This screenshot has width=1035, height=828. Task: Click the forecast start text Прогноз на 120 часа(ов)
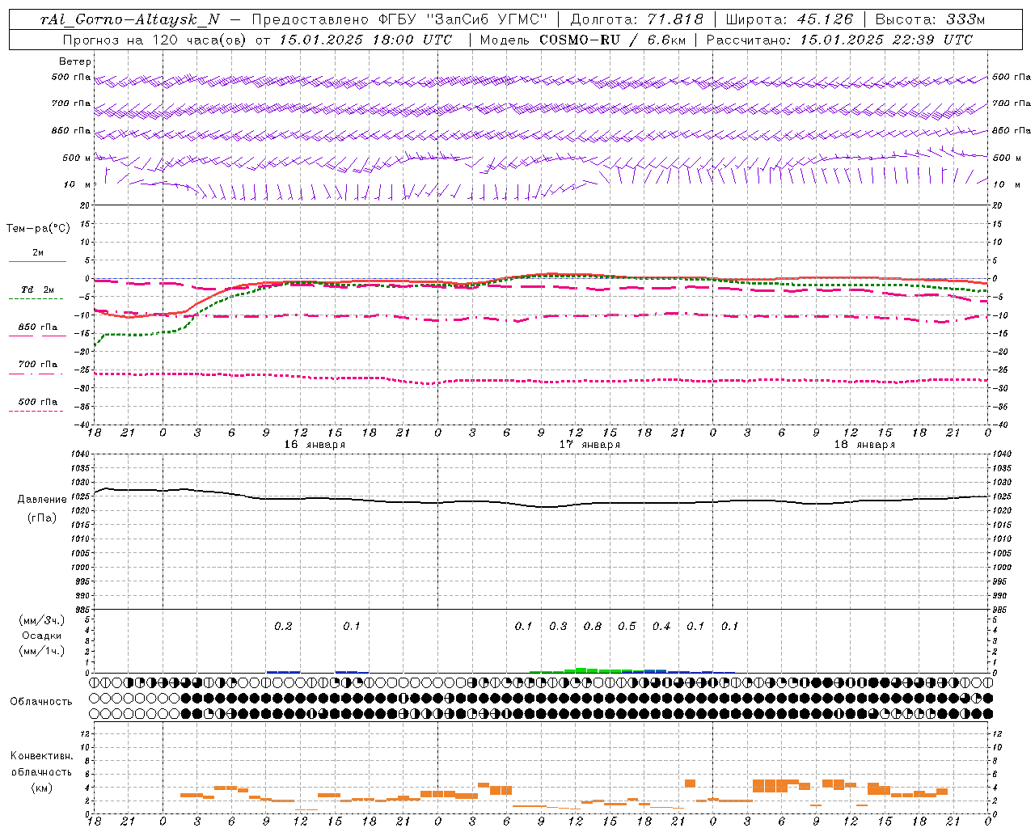click(155, 40)
